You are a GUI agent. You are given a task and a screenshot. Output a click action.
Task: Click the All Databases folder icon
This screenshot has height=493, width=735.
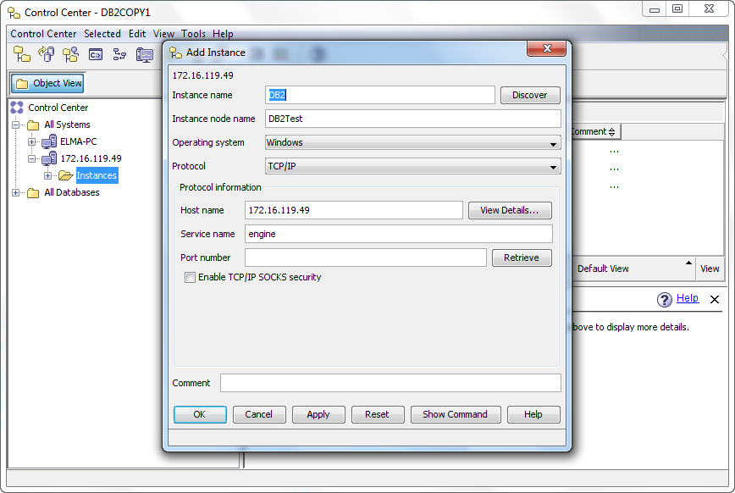tap(33, 193)
